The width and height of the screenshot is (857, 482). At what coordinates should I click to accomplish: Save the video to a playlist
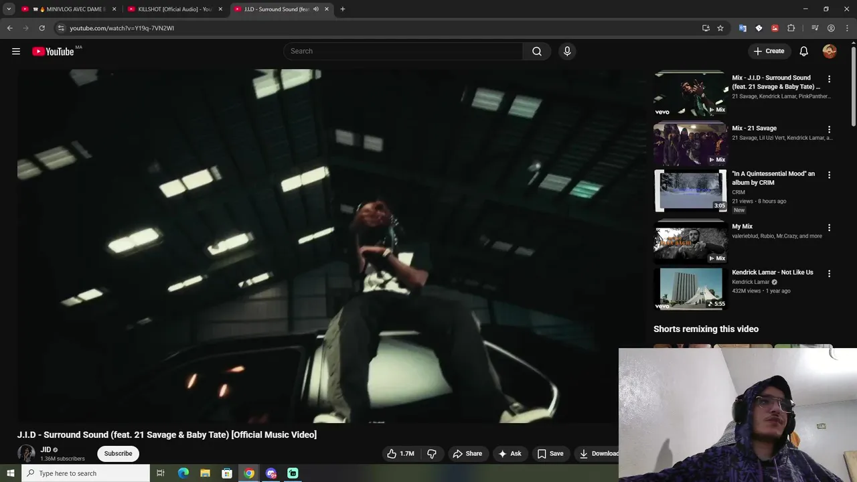(550, 453)
